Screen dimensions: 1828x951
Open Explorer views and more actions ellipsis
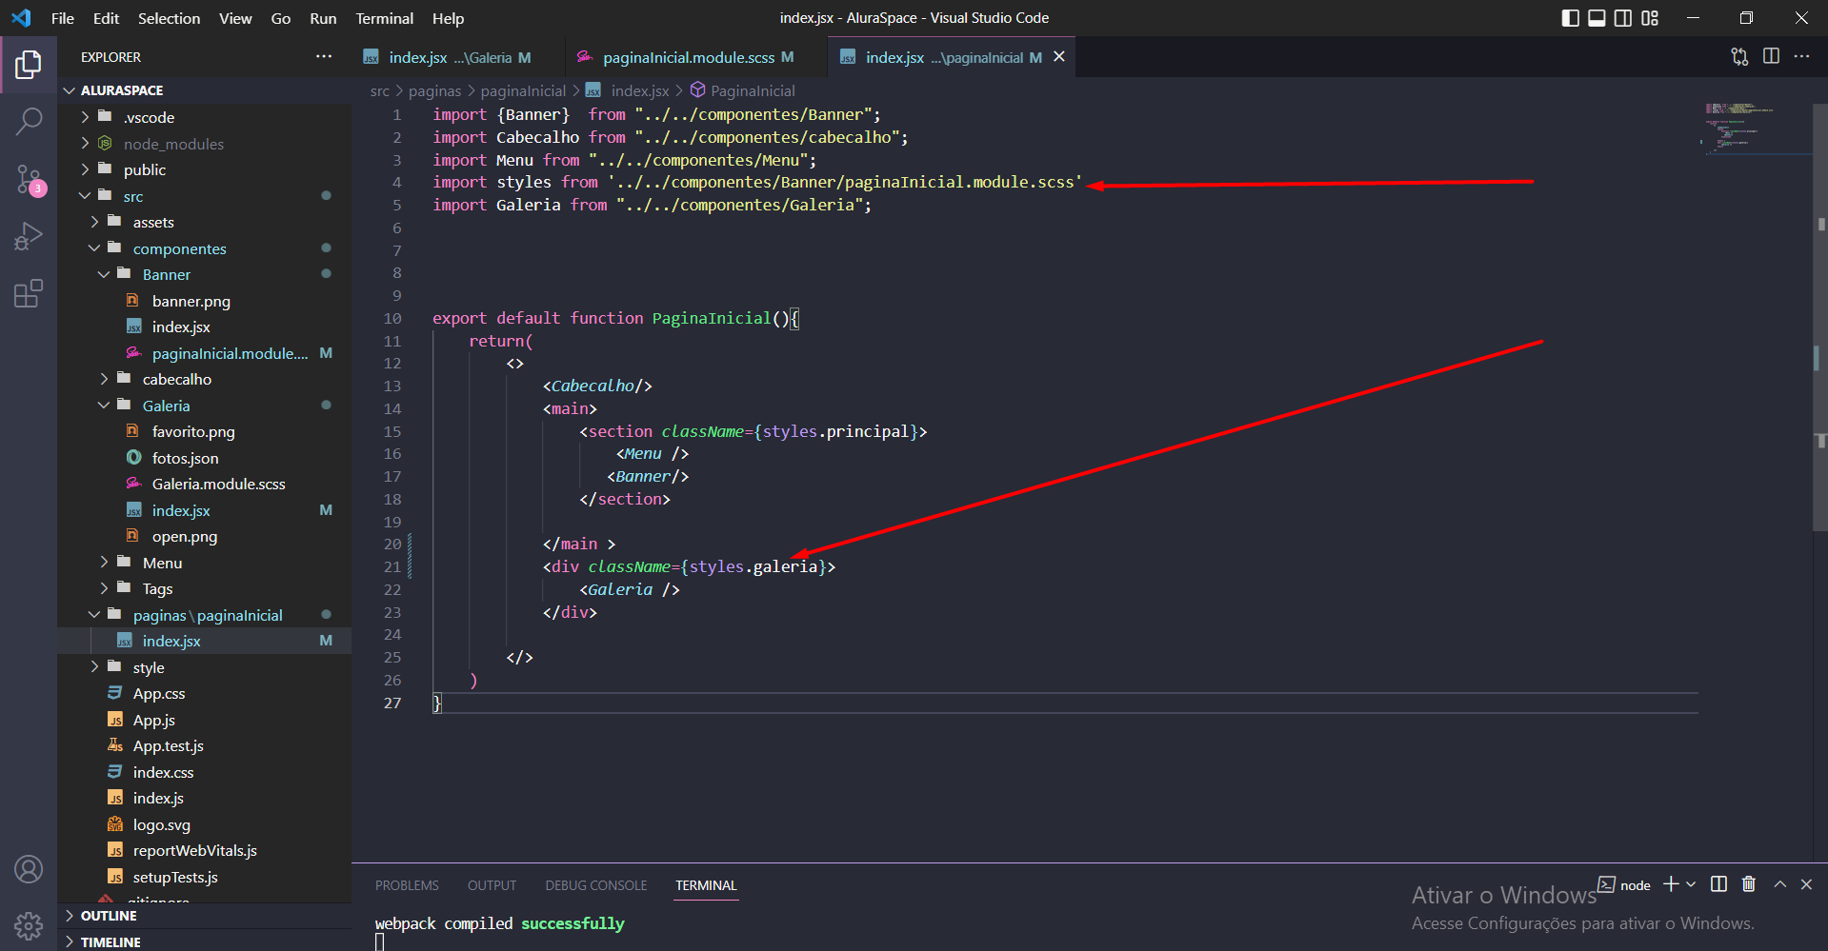pos(324,57)
